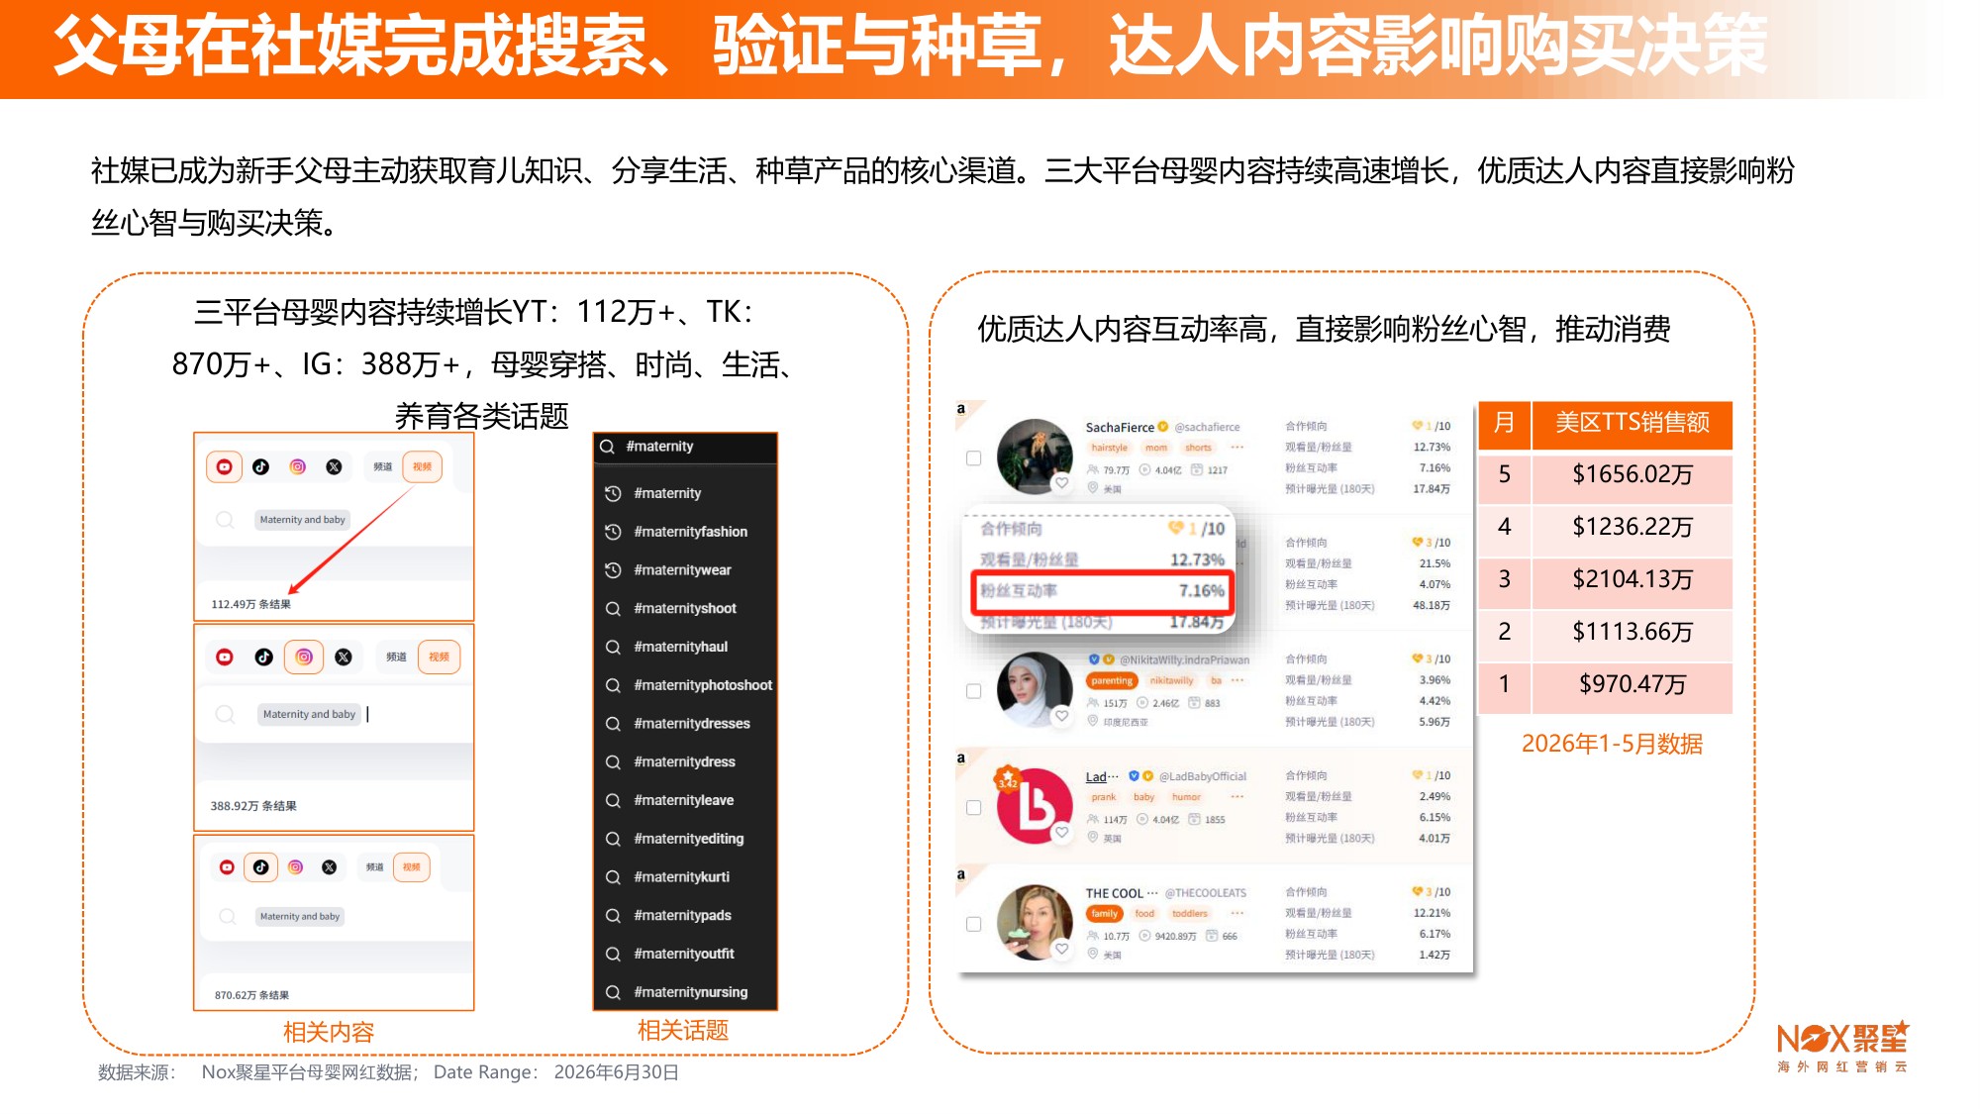Expand the truncated THE COOL name ellipsis
Screen dimensions: 1980x1114
pyautogui.click(x=1152, y=893)
